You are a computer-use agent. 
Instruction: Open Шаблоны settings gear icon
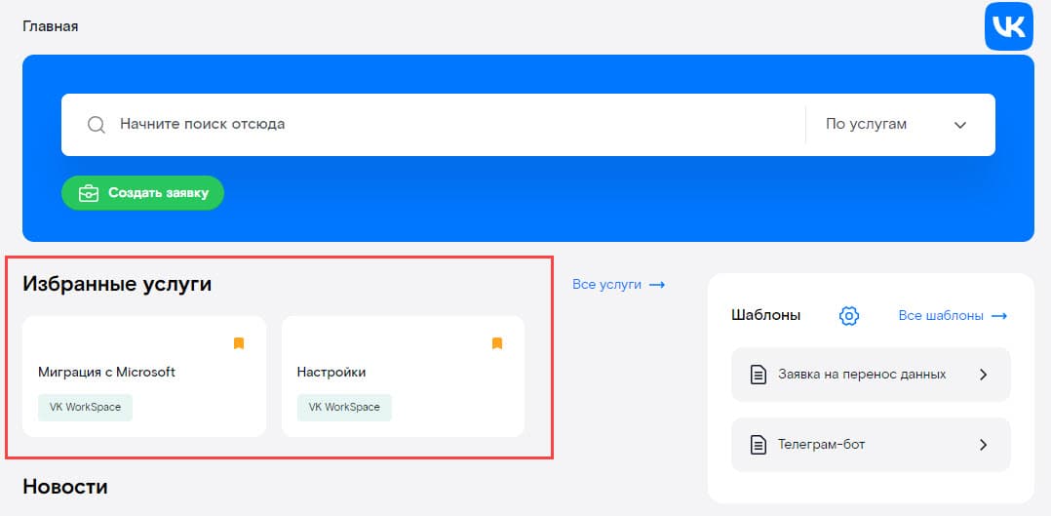click(848, 315)
